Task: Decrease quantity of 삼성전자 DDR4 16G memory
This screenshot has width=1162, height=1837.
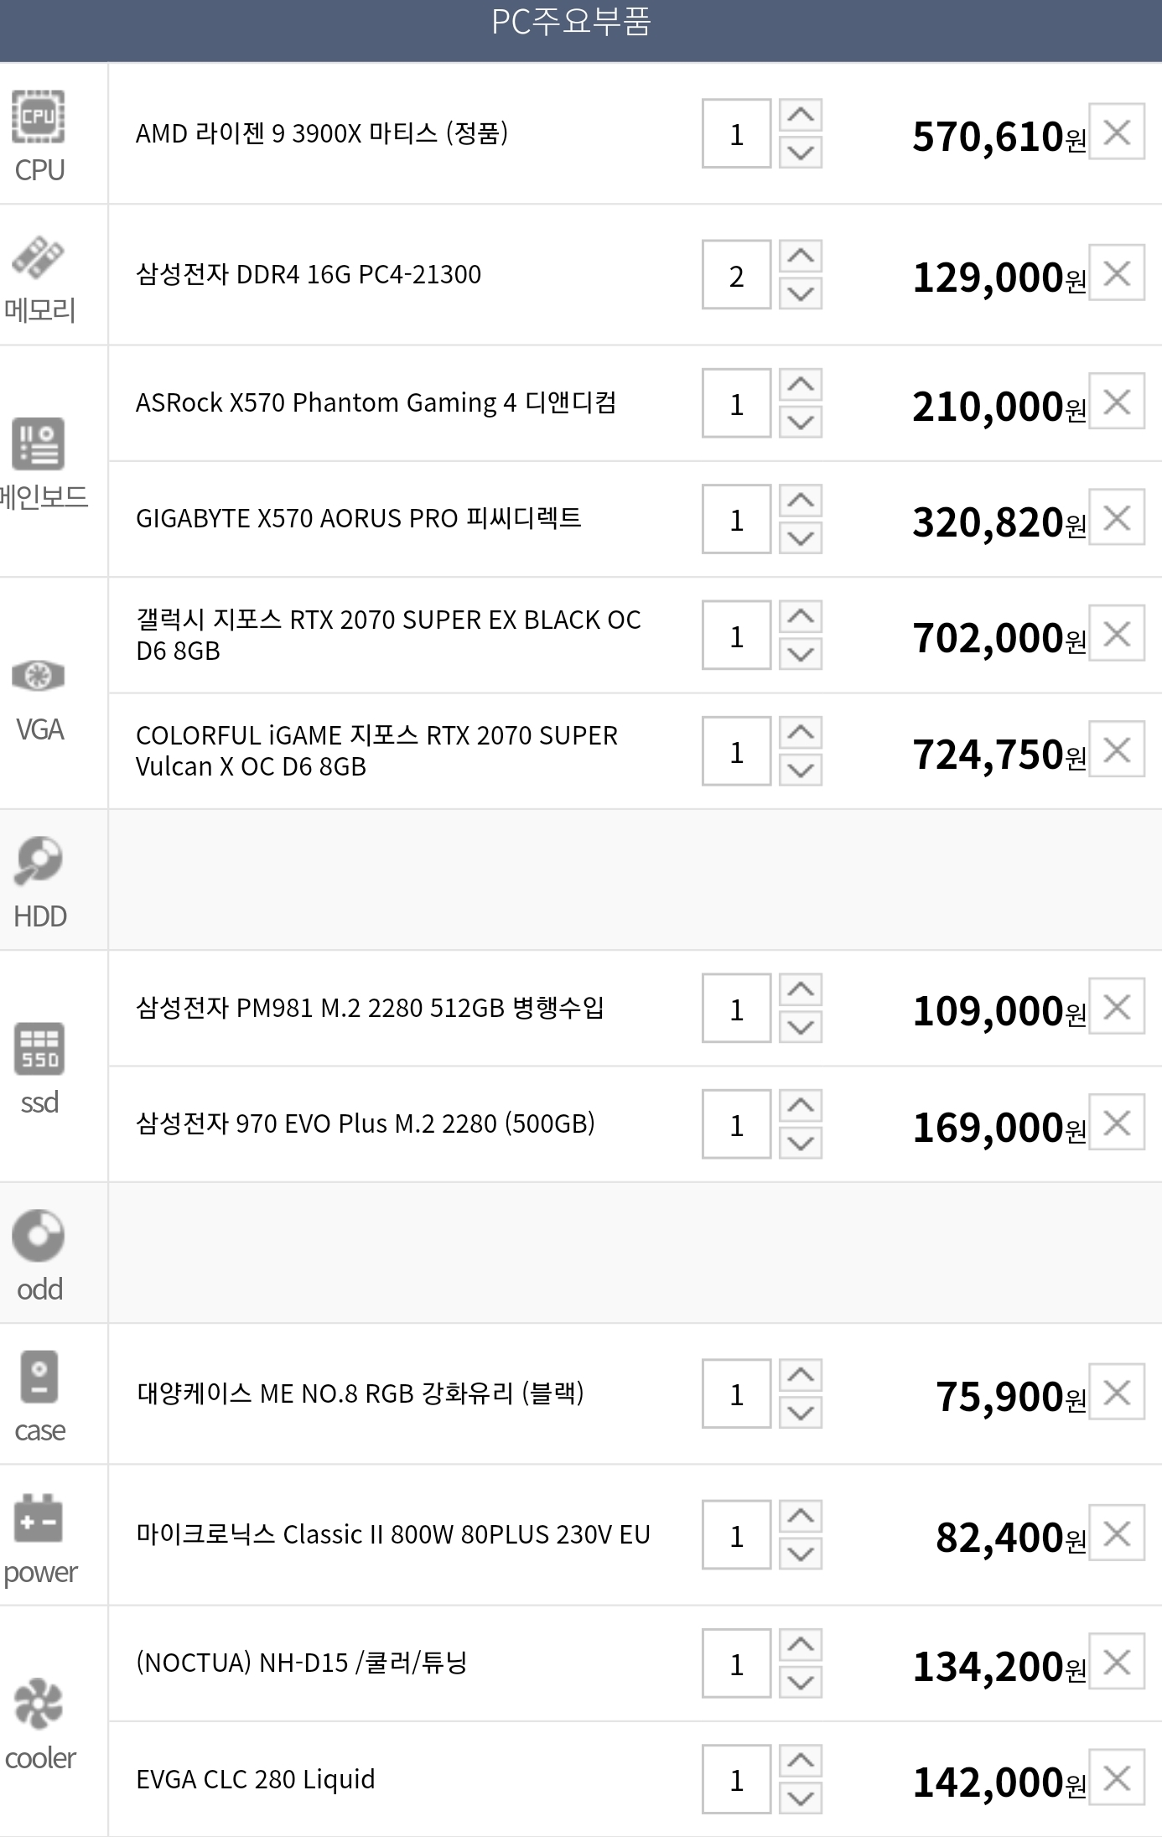Action: tap(801, 293)
